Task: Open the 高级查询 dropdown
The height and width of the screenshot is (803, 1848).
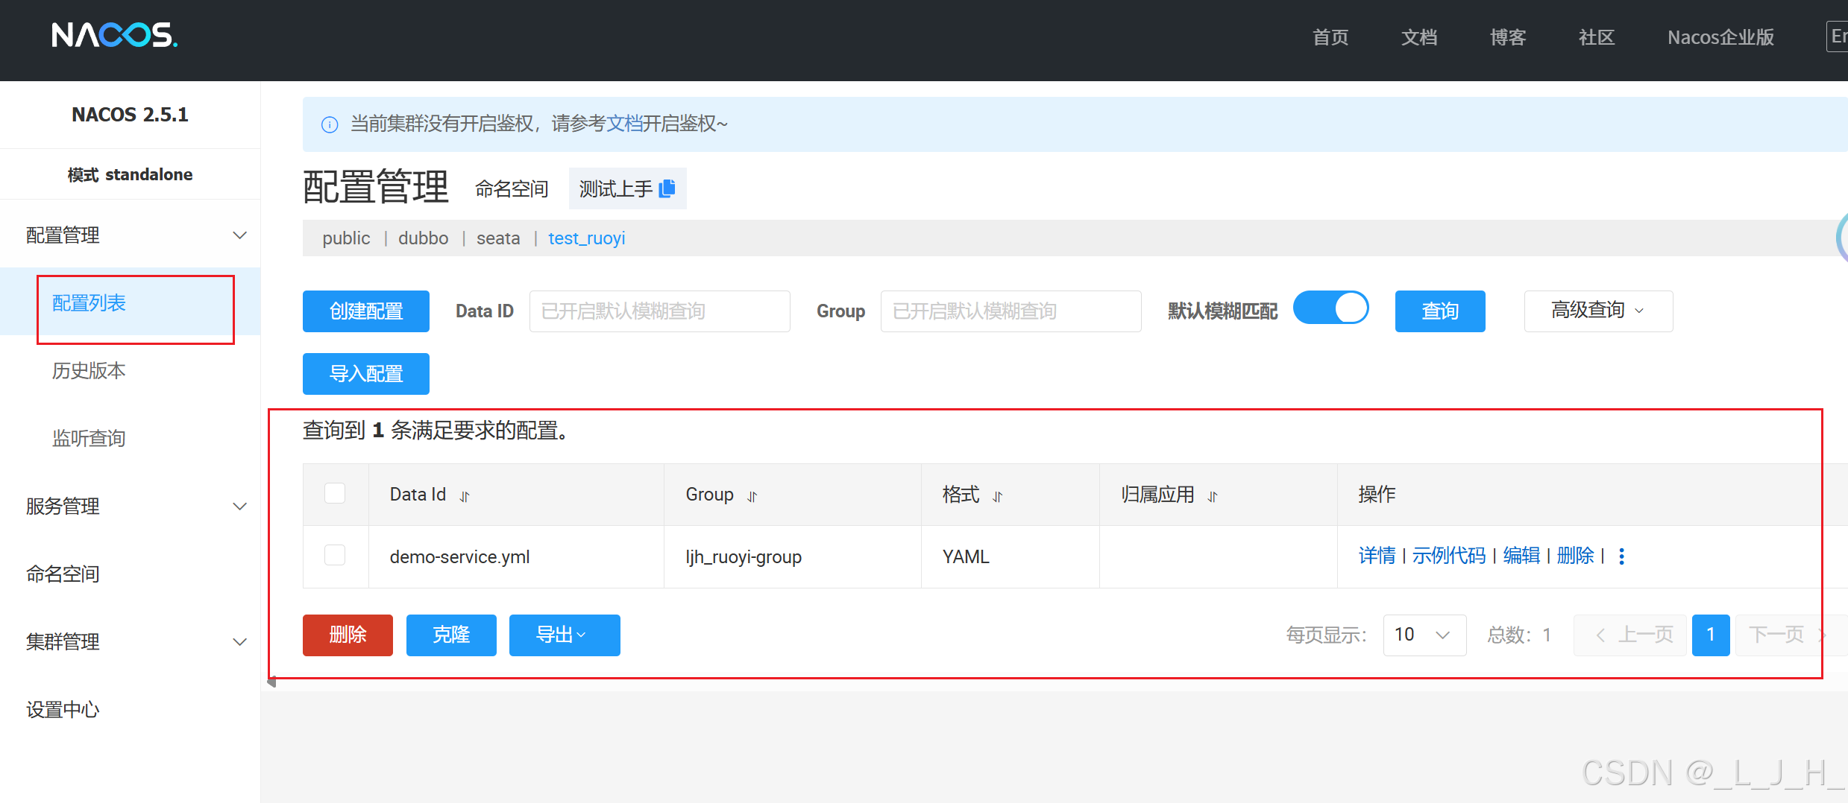Action: [1598, 311]
